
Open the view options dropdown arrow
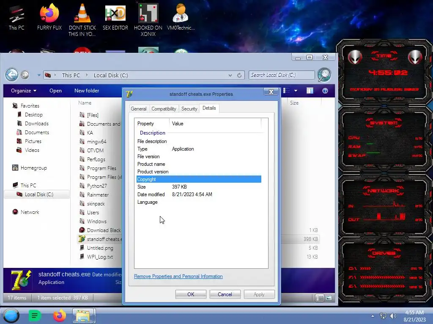click(296, 91)
